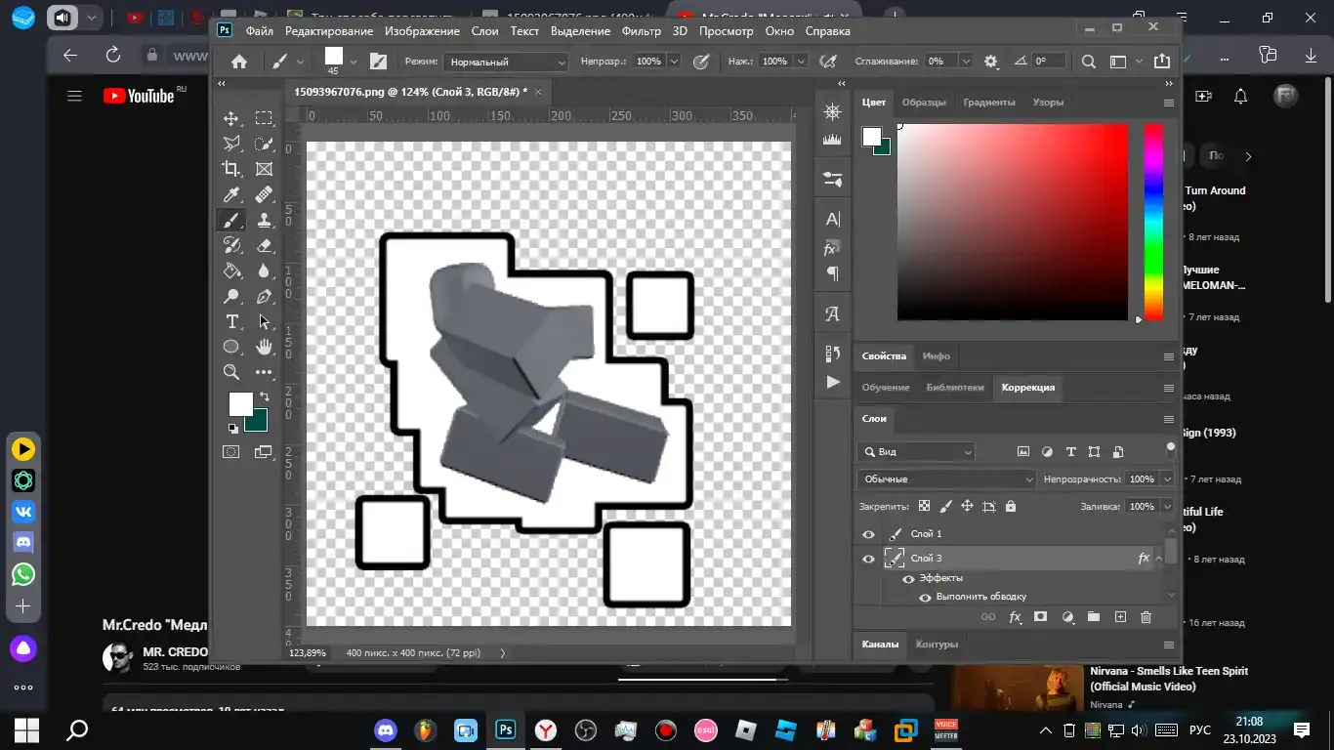The image size is (1334, 750).
Task: Open the Наж. flow dropdown arrow
Action: (801, 61)
